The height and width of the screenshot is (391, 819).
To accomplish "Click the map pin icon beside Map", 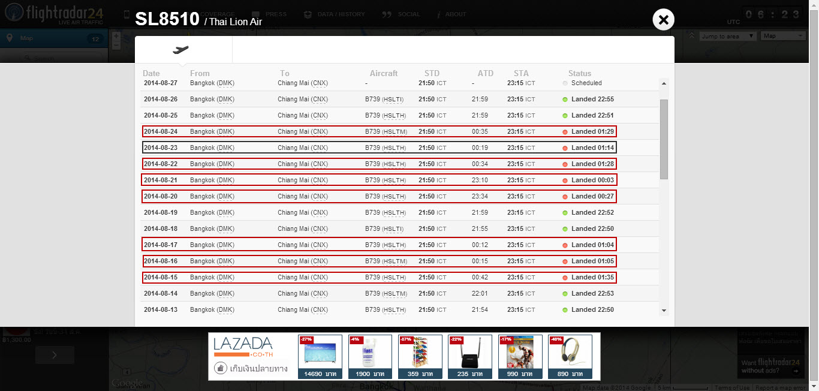I will pos(10,38).
